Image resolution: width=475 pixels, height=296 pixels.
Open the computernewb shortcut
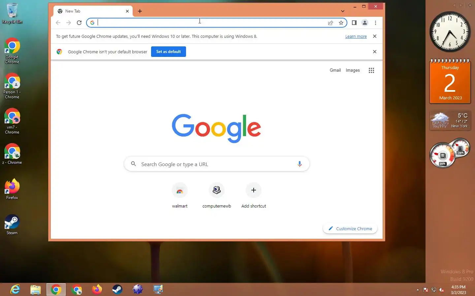(217, 196)
